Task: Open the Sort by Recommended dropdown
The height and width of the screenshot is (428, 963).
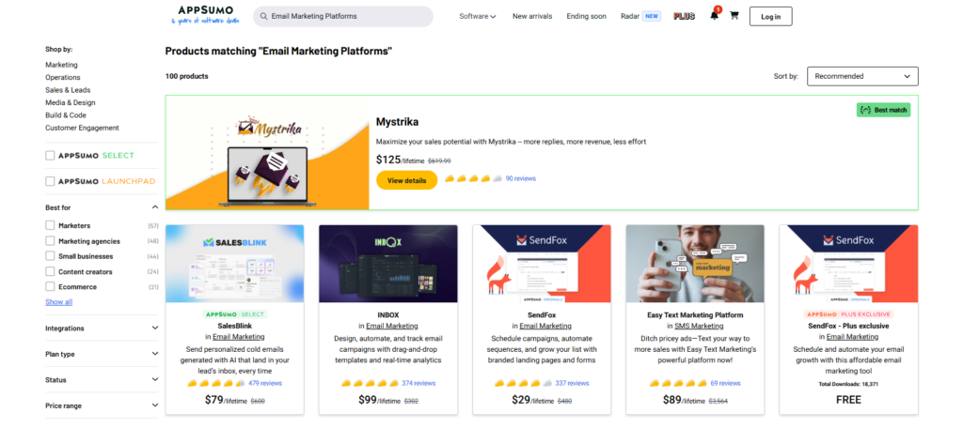Action: coord(862,77)
